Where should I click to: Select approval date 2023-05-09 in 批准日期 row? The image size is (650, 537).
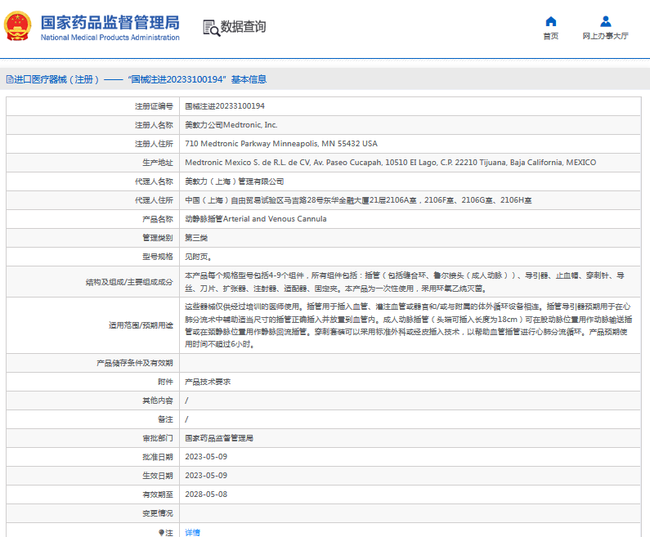pos(206,457)
